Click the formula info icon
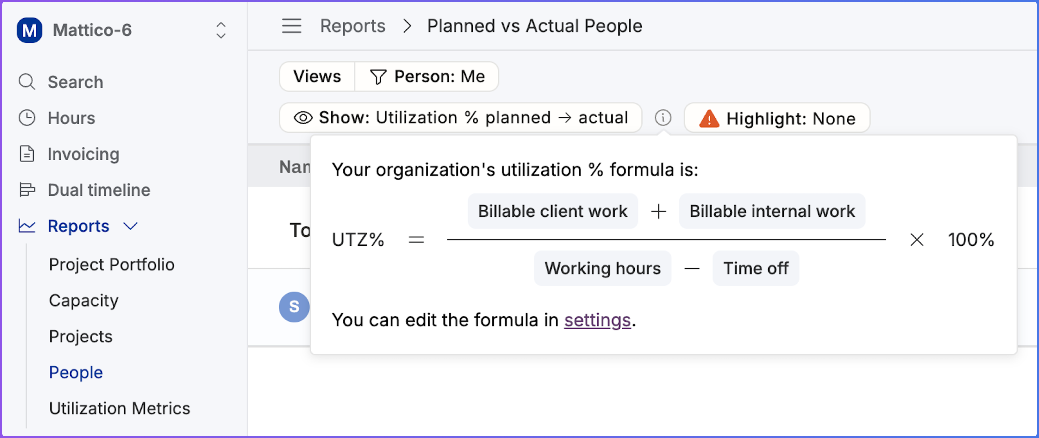Image resolution: width=1039 pixels, height=438 pixels. pos(663,118)
